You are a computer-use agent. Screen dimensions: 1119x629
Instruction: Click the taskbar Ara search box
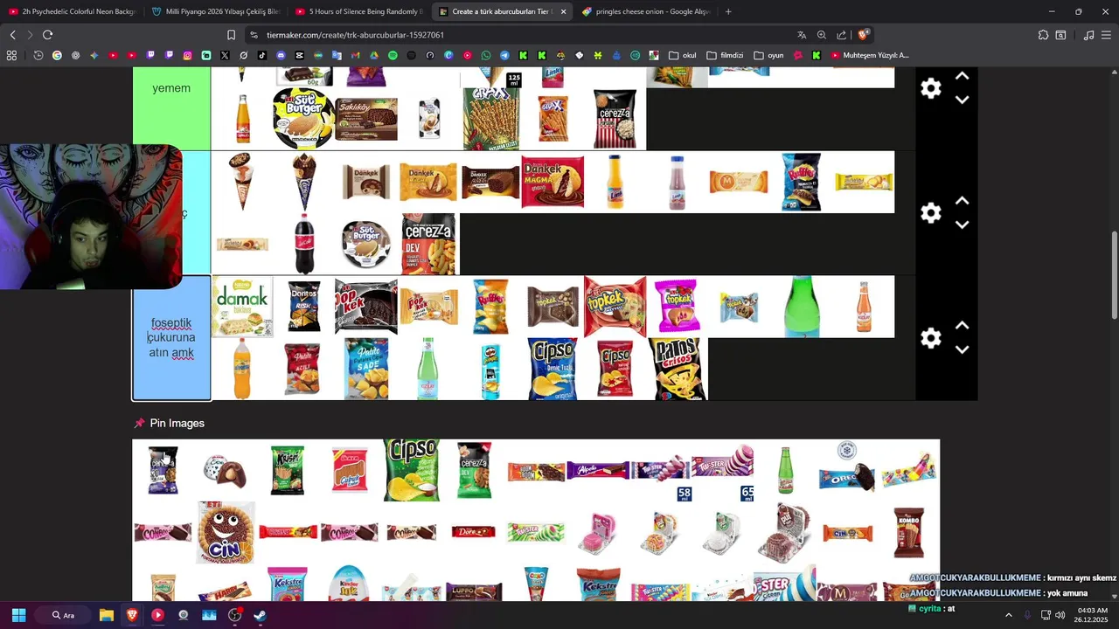point(64,615)
